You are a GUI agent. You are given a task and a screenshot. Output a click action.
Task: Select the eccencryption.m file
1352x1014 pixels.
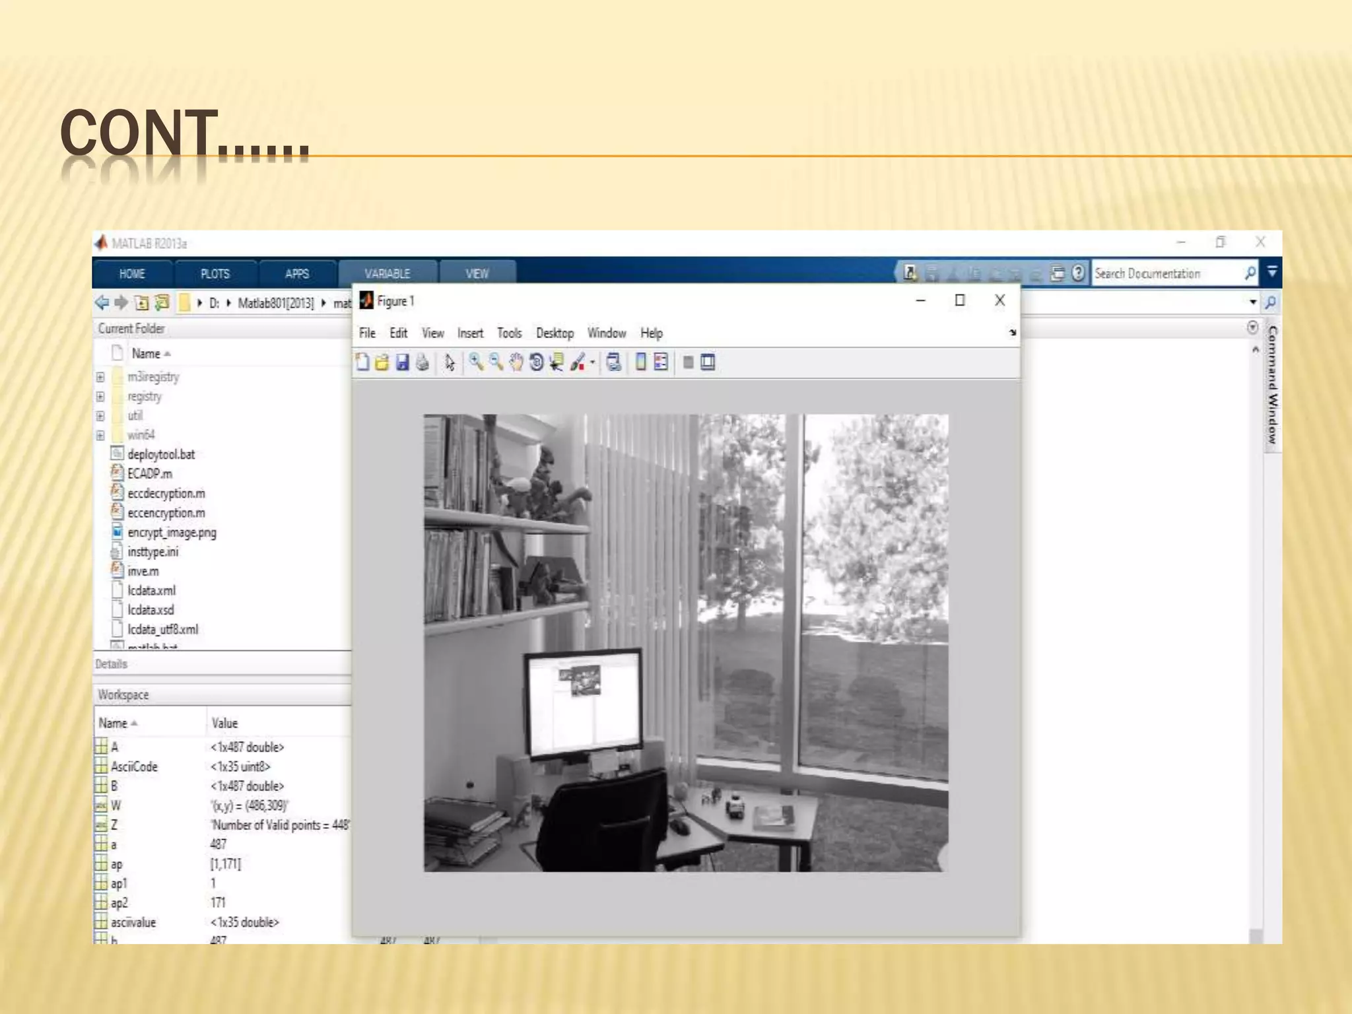tap(166, 513)
